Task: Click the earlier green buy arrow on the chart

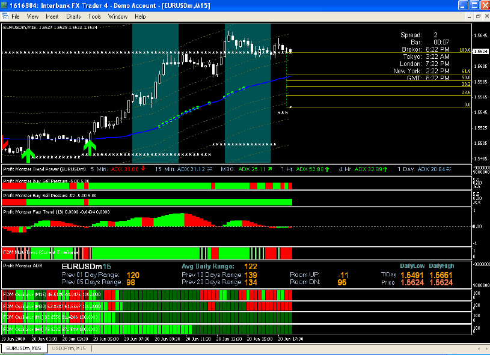Action: [x=28, y=156]
